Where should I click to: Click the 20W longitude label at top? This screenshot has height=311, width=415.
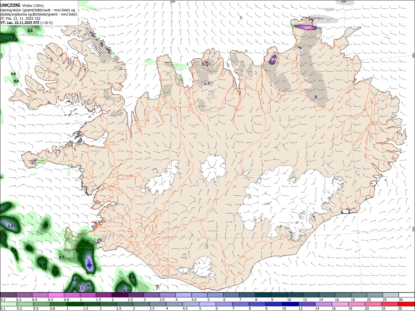(x=172, y=2)
